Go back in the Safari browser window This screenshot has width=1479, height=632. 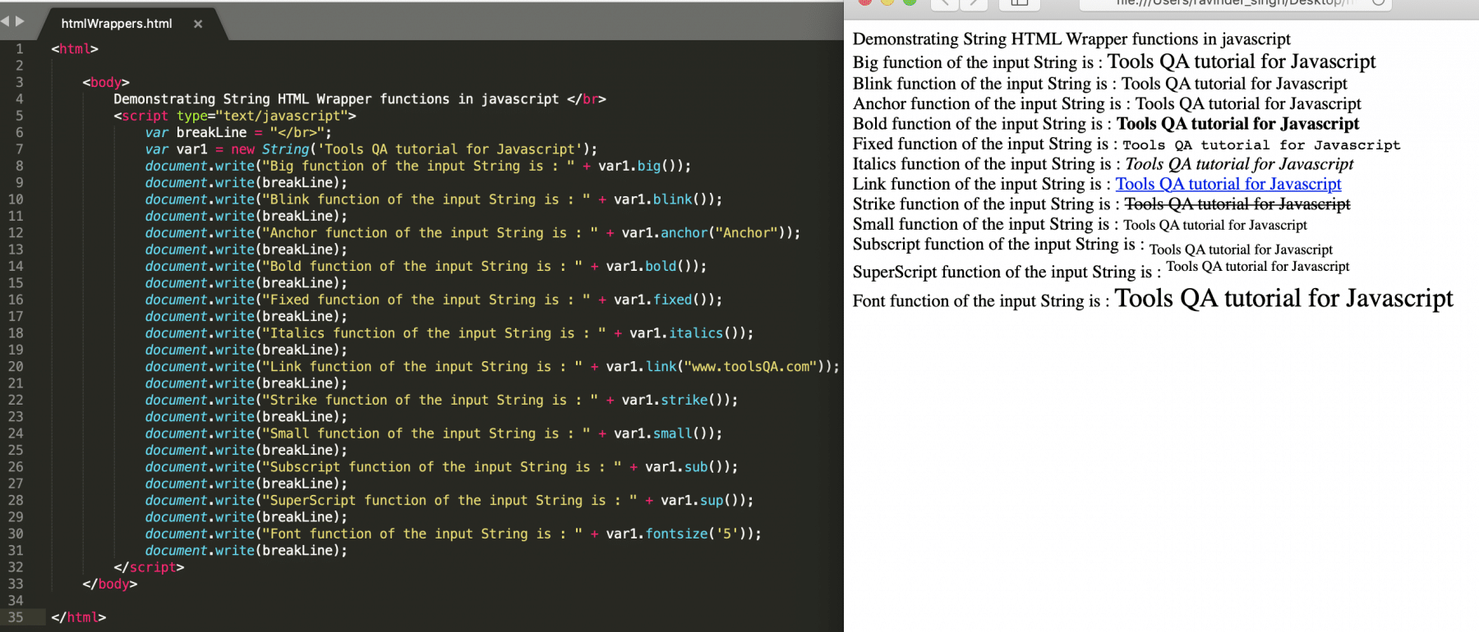pos(945,3)
